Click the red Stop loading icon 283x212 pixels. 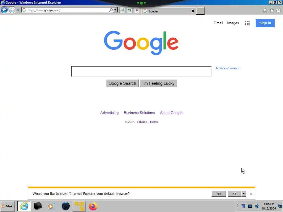click(137, 10)
